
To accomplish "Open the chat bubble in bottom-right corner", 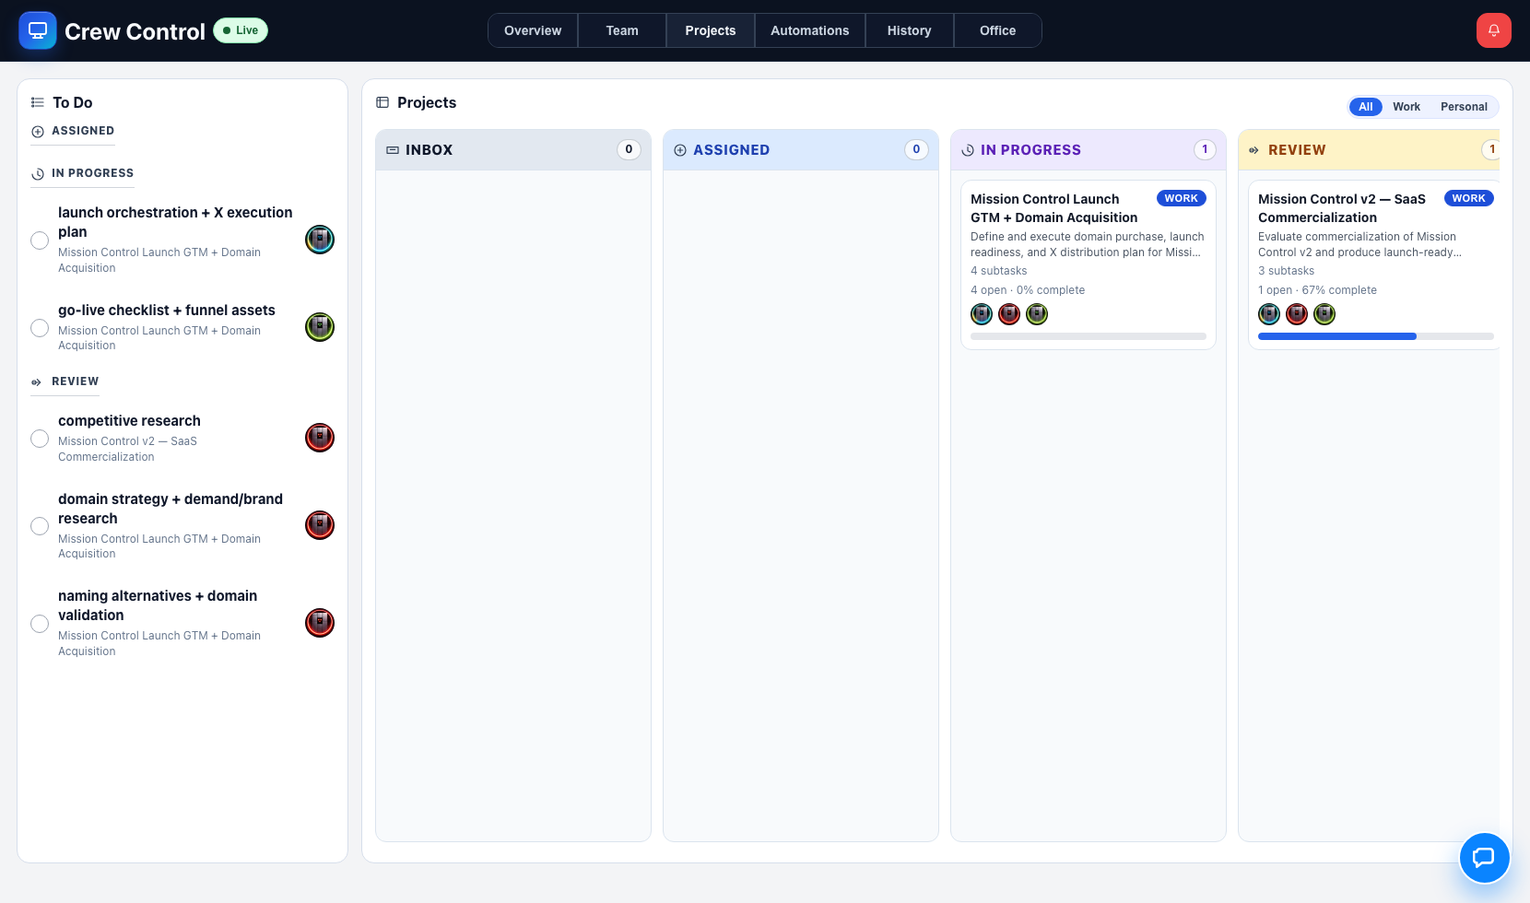I will click(x=1485, y=857).
